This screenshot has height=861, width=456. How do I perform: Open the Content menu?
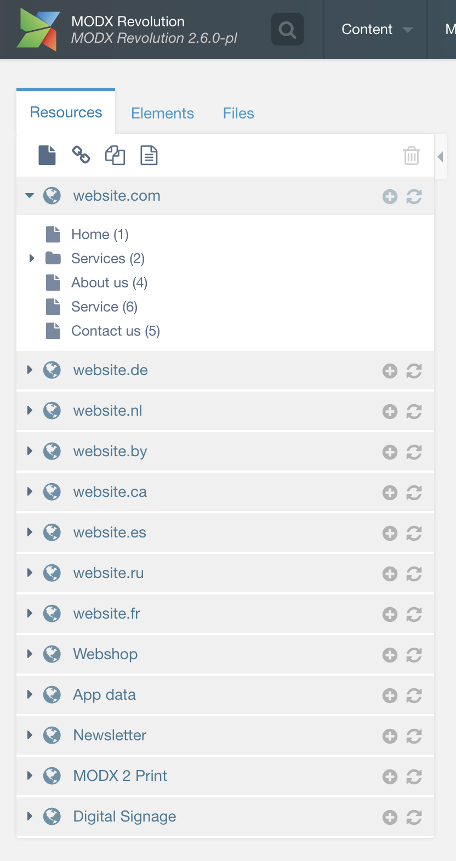tap(375, 30)
